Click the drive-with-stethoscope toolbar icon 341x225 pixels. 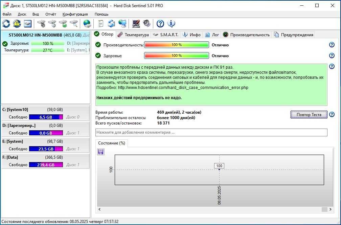41,23
